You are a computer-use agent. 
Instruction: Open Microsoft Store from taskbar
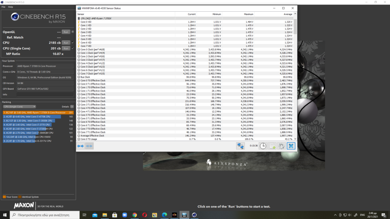pyautogui.click(x=114, y=215)
